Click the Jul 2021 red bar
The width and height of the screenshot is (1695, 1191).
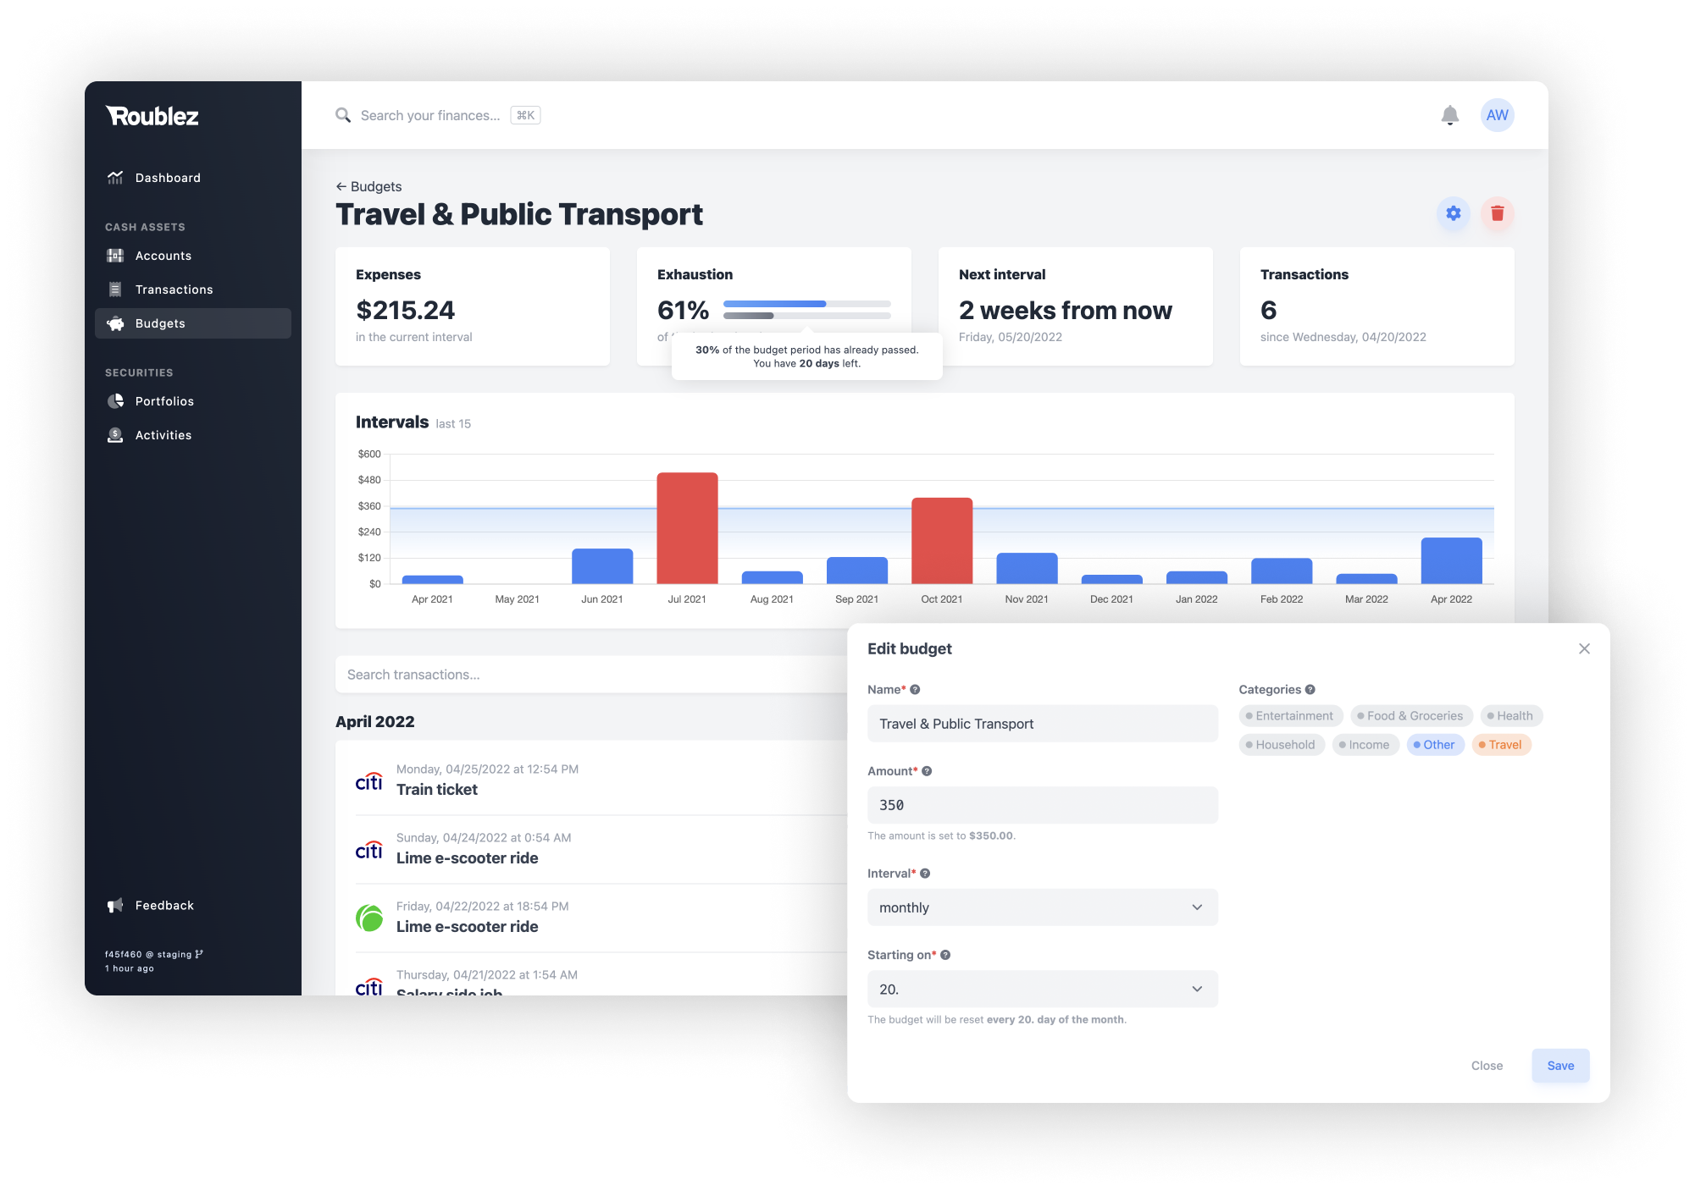click(687, 527)
